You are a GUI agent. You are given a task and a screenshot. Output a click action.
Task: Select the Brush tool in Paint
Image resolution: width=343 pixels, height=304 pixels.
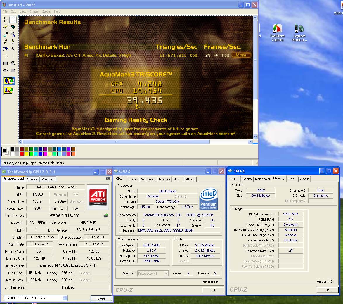(13, 42)
